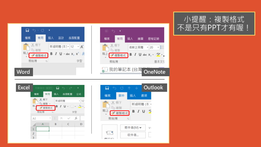Select 複製格式 Format Painter in Outlook

click(120, 113)
